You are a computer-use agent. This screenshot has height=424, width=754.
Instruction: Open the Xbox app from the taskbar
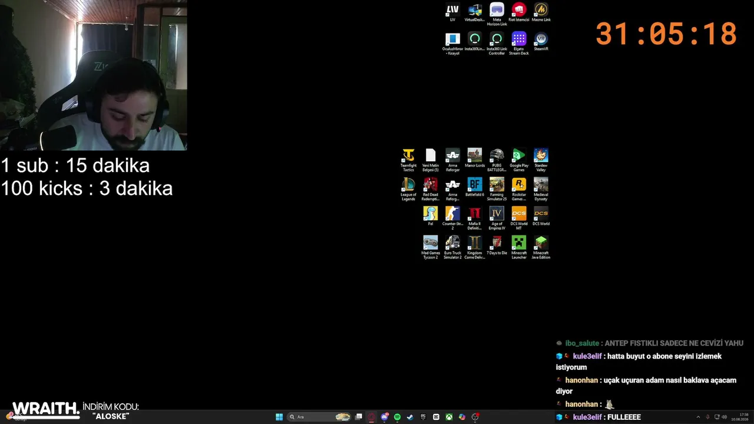pyautogui.click(x=449, y=417)
